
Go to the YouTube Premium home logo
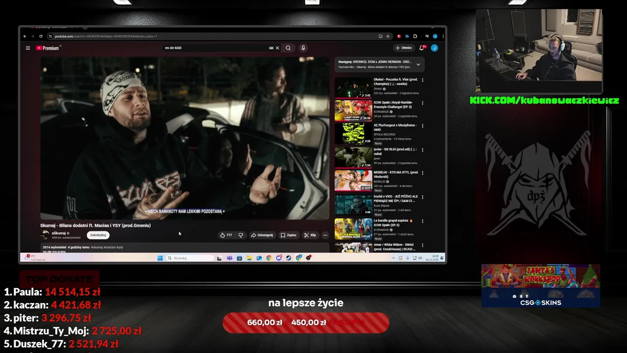[48, 48]
